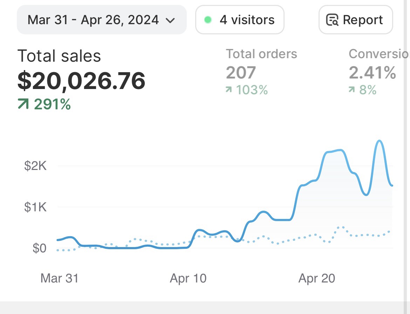
Task: Click the Apr 20 date axis label
Action: pos(317,278)
